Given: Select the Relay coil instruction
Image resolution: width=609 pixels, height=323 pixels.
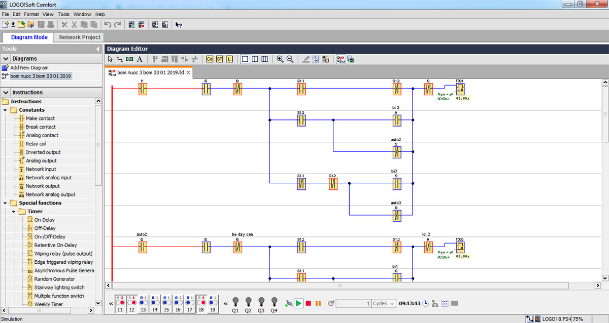Looking at the screenshot, I should [x=36, y=144].
